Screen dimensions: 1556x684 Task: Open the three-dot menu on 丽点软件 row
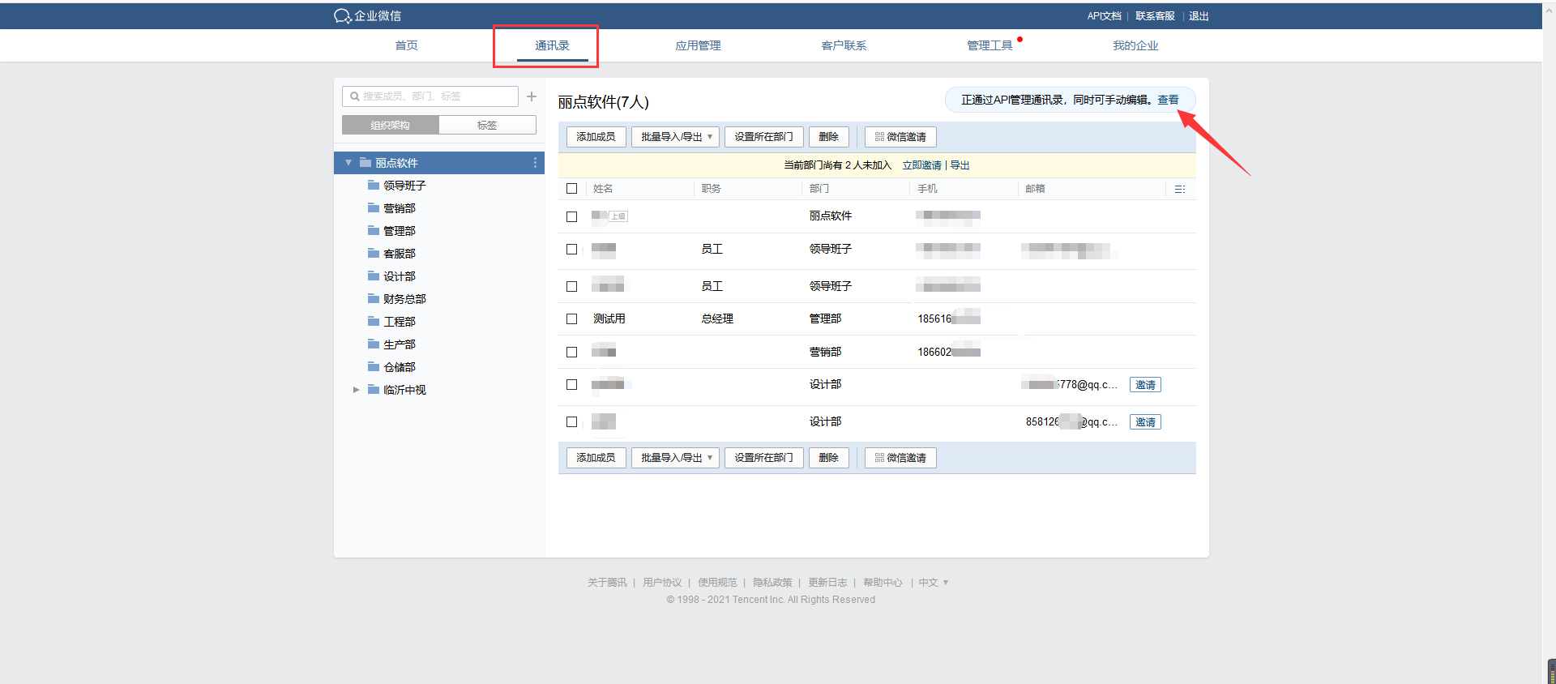click(535, 163)
